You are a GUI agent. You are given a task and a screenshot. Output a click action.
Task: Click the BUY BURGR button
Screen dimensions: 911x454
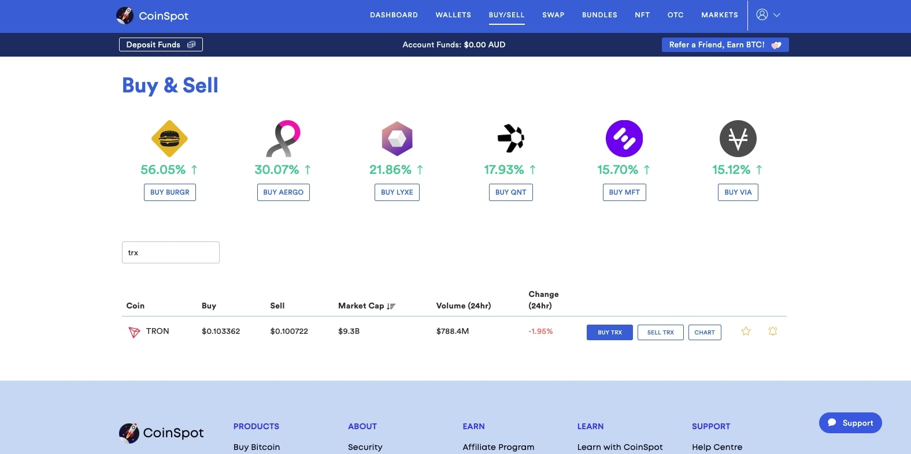coord(170,192)
